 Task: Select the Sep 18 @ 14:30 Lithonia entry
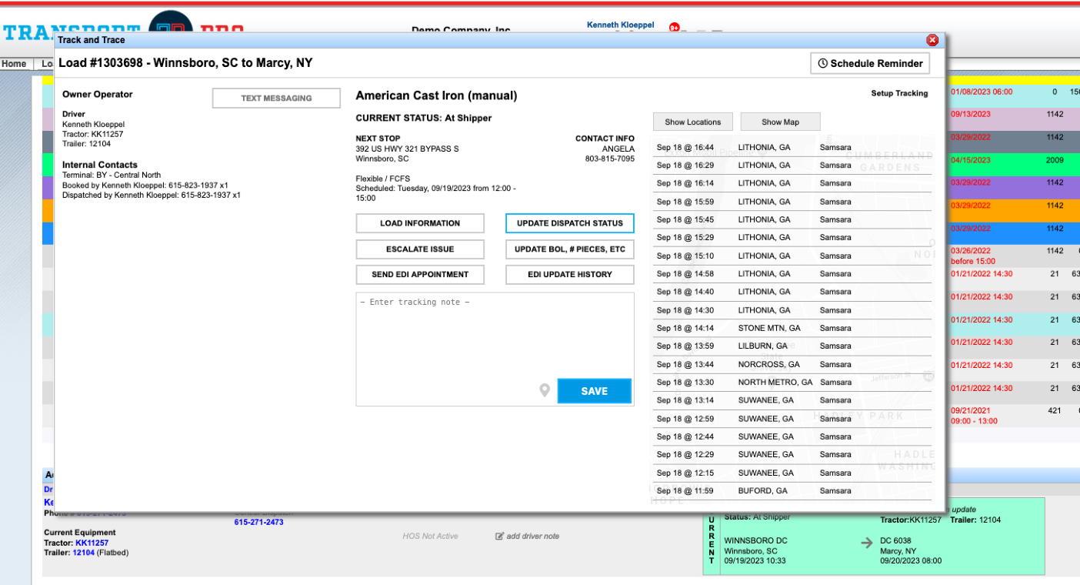coord(792,310)
